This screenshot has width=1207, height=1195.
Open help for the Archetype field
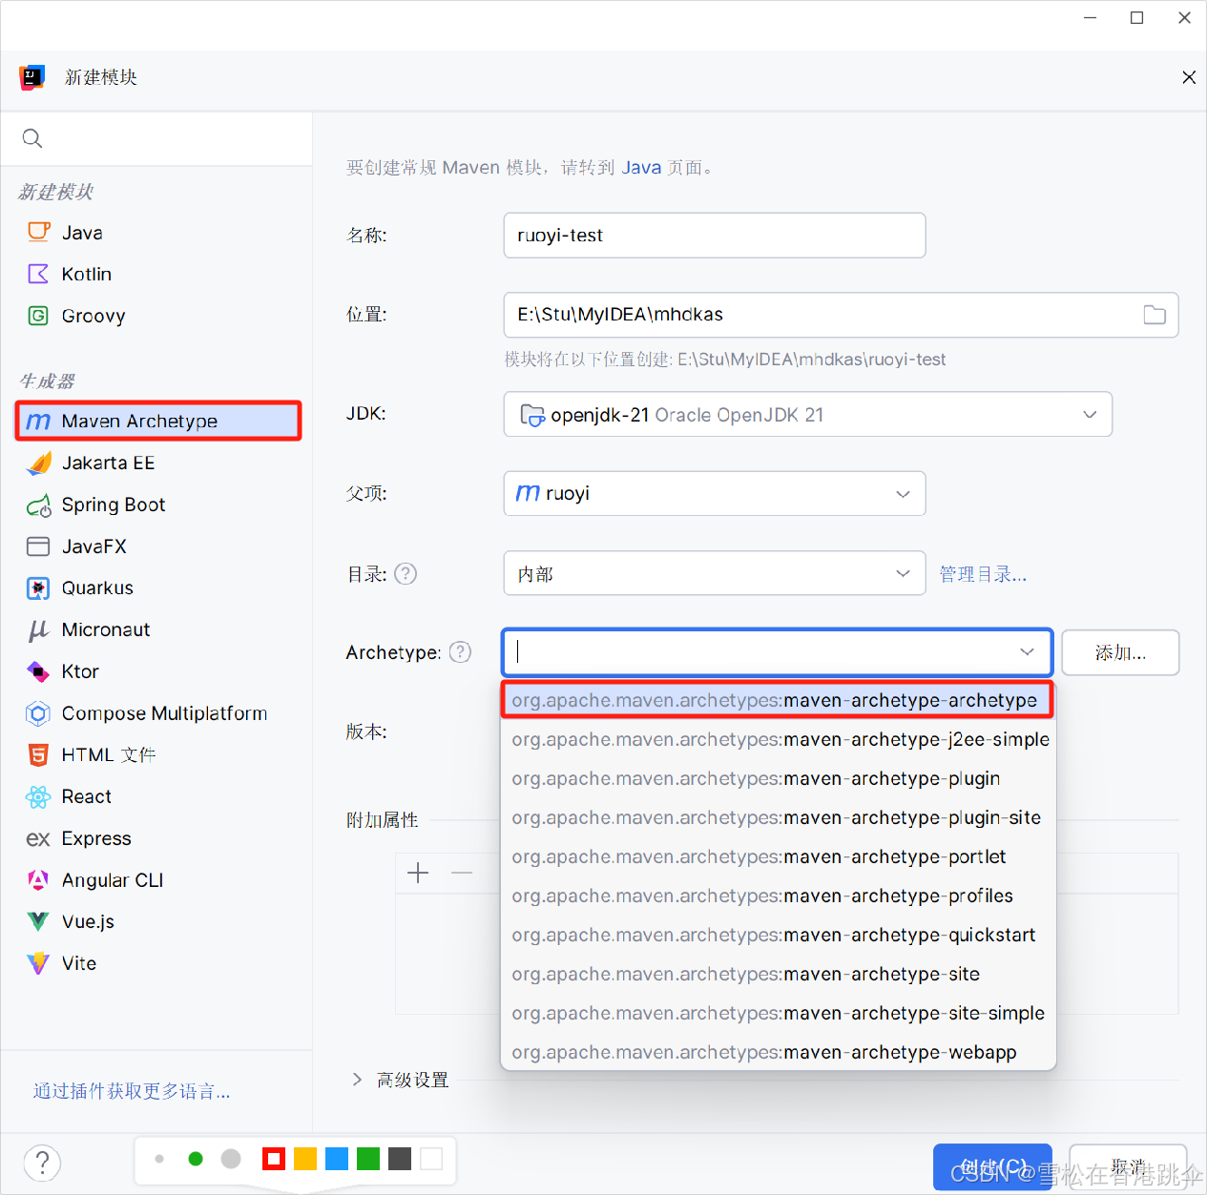click(x=460, y=651)
